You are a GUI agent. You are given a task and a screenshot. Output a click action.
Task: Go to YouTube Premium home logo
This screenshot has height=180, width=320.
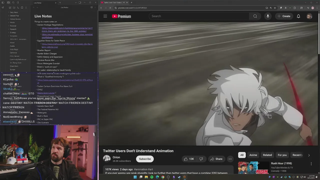point(121,16)
